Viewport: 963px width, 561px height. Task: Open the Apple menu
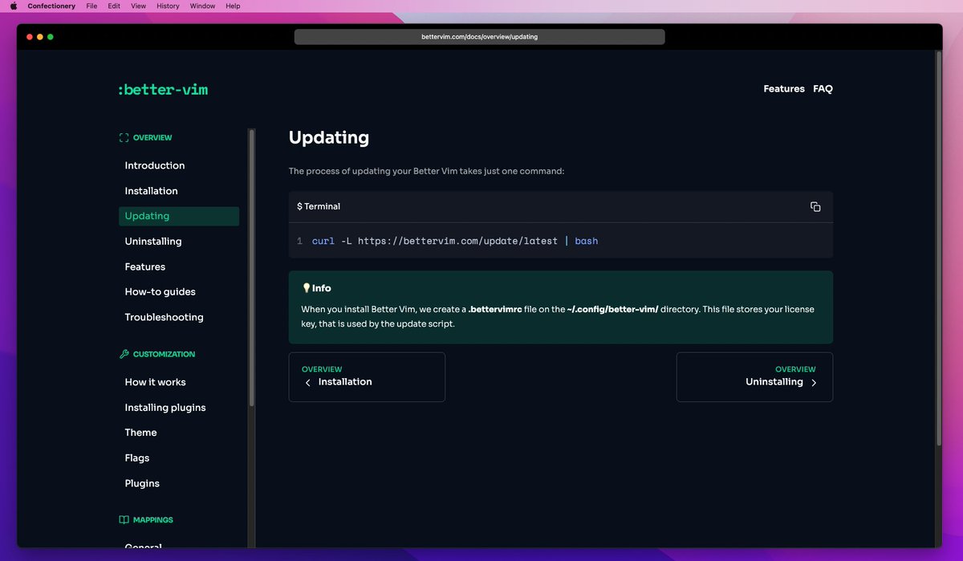tap(14, 6)
